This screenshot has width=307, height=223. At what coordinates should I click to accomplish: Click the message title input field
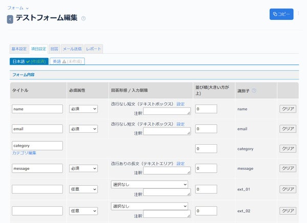tap(37, 168)
